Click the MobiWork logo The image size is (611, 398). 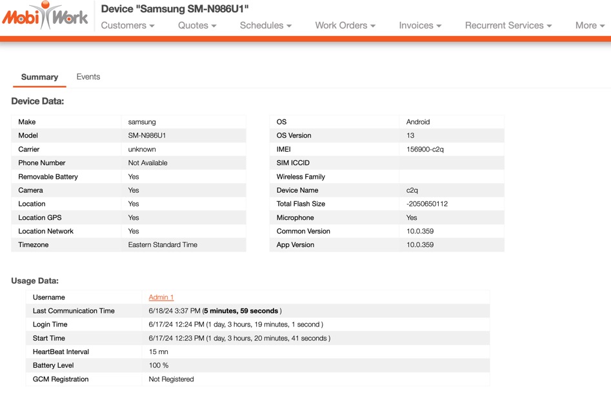click(45, 17)
